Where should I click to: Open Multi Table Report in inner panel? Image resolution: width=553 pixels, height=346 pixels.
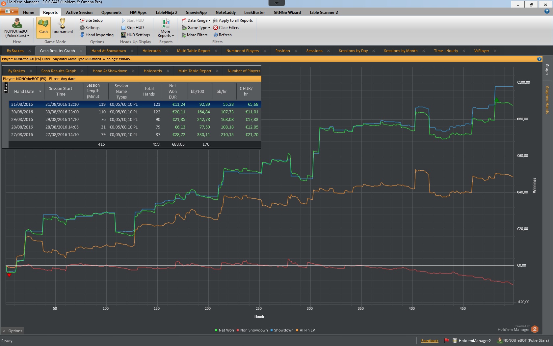(x=195, y=71)
